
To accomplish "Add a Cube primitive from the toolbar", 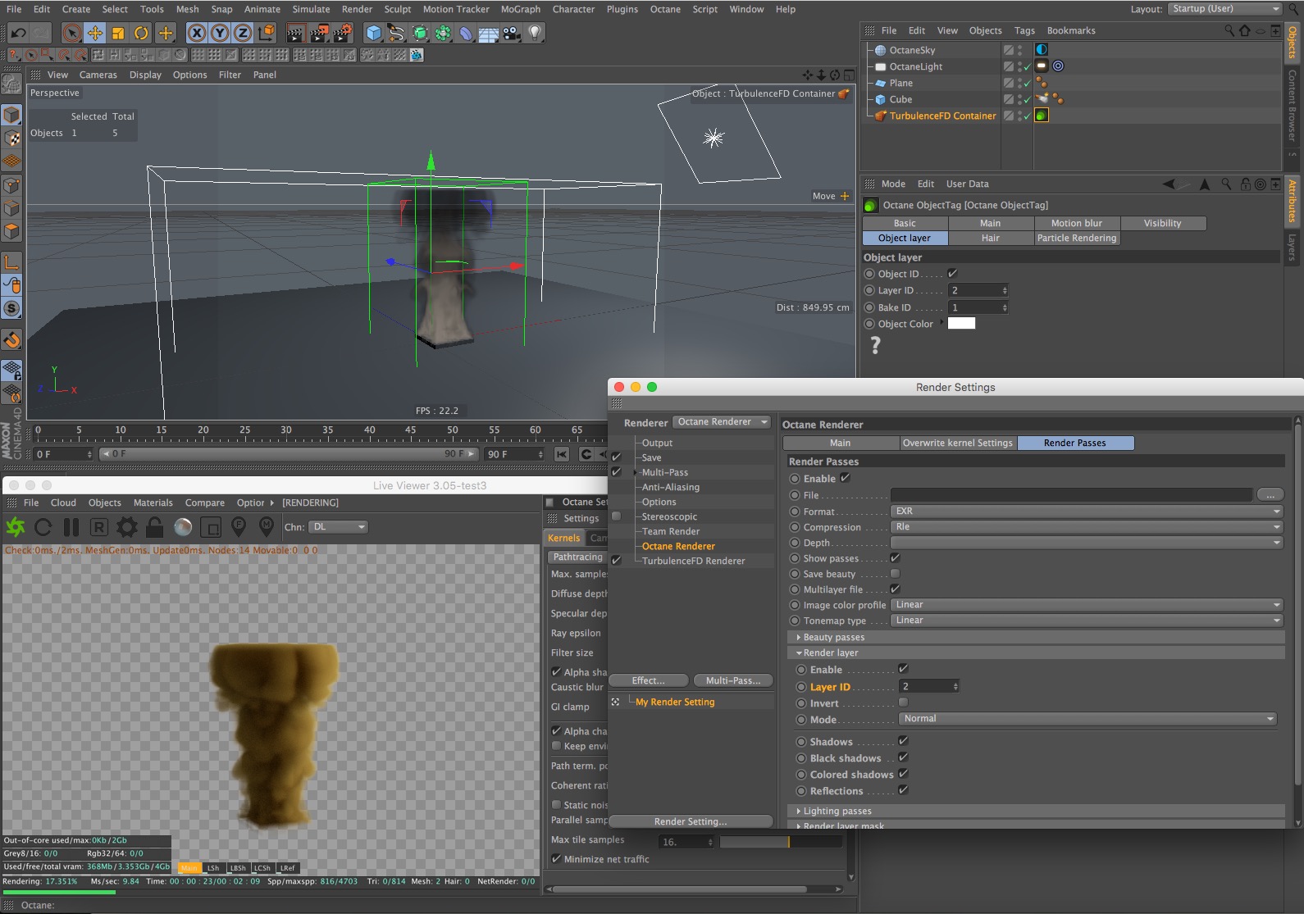I will [x=374, y=33].
